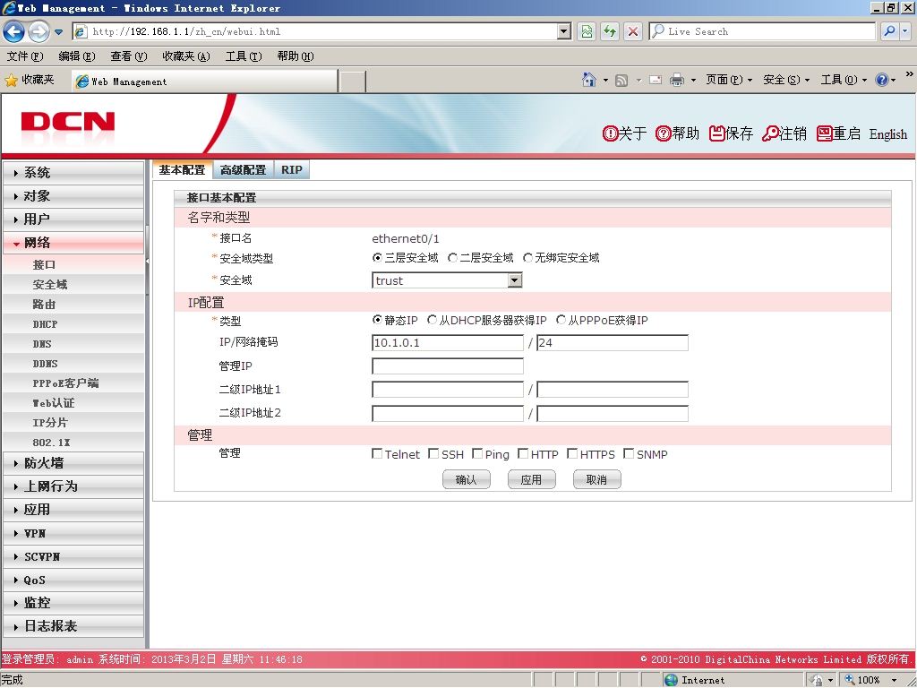
Task: Enable the SNMP management checkbox
Action: tap(629, 454)
